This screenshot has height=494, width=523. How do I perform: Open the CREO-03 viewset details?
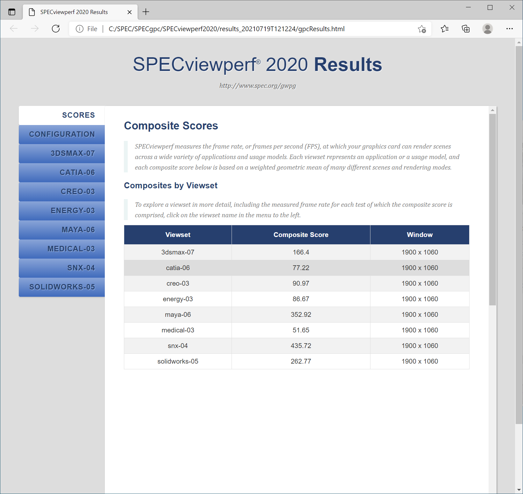[62, 191]
